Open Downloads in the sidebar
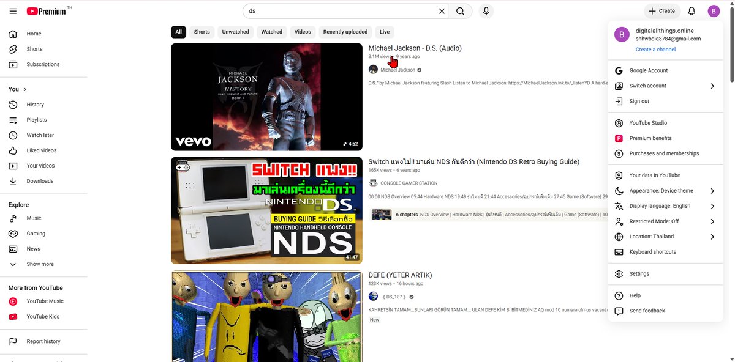The width and height of the screenshot is (735, 362). 43,181
